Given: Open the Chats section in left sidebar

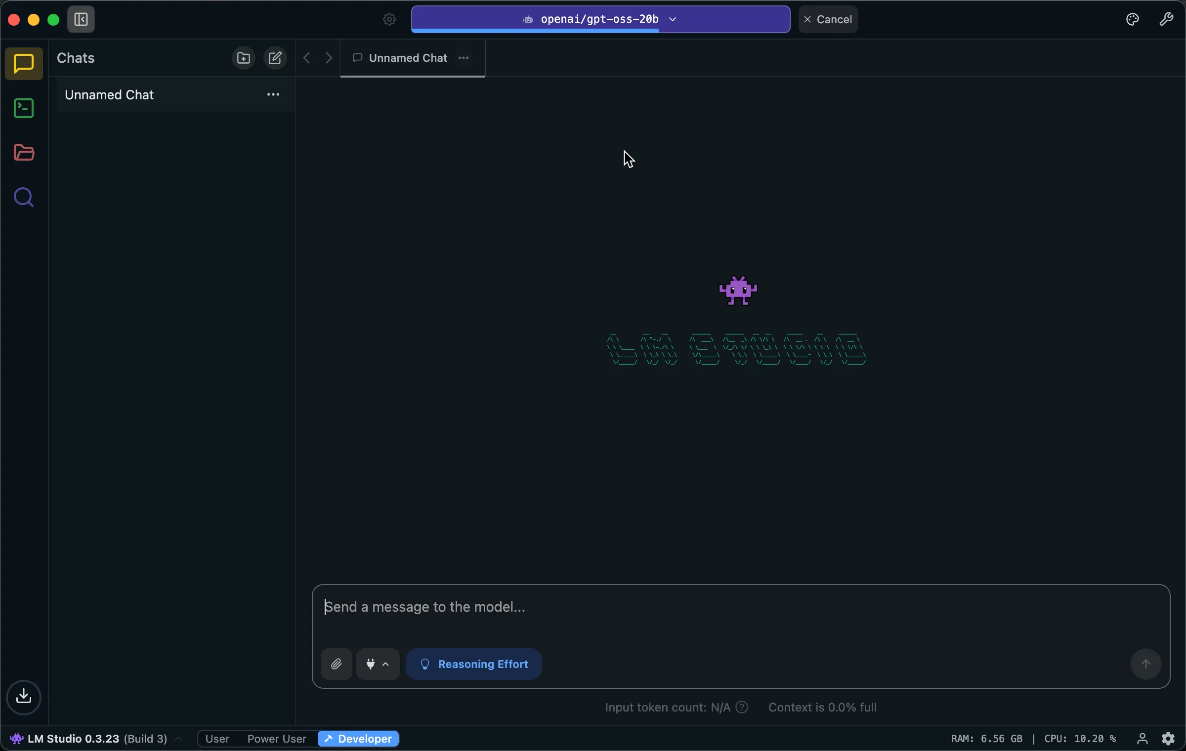Looking at the screenshot, I should click(x=24, y=64).
